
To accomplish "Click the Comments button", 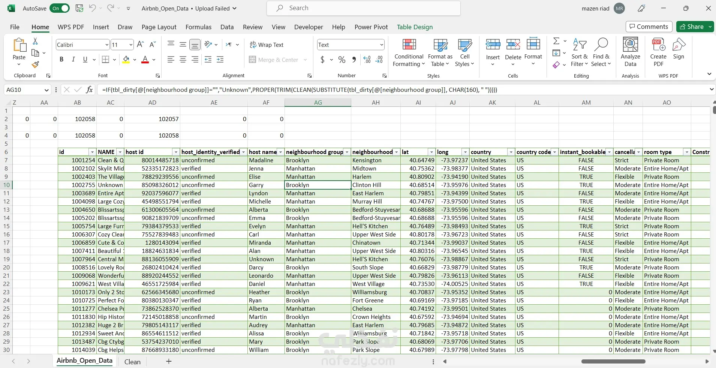I will click(x=649, y=27).
